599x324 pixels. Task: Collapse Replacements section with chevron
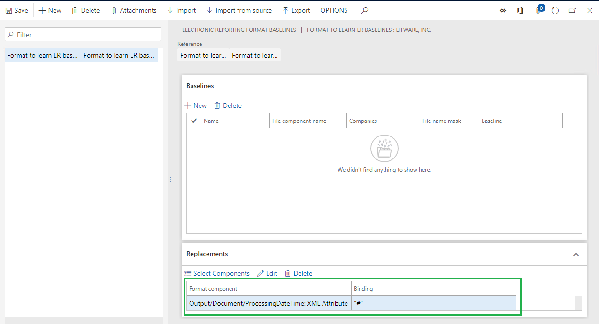[576, 254]
